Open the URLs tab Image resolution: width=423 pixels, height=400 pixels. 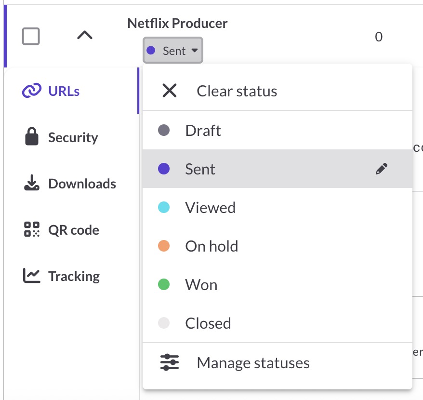(71, 91)
